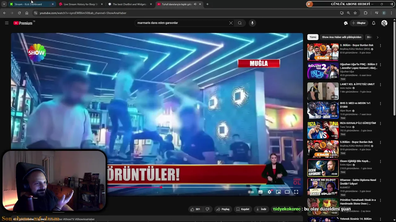Open RRaenee Sahte Diploma video thumbnail
Screen dimensions: 396x222
(323, 187)
